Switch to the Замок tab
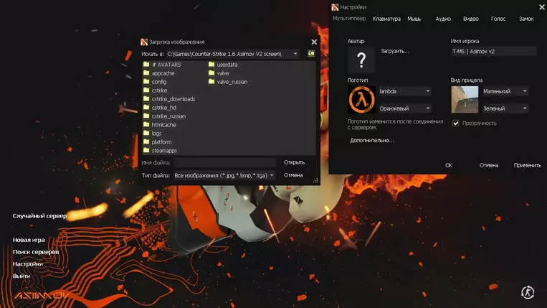Image resolution: width=547 pixels, height=308 pixels. point(526,19)
